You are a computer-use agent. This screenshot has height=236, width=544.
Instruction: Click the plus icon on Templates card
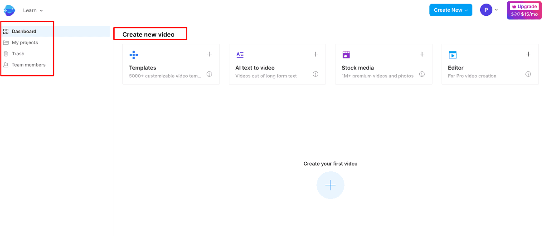pos(209,54)
